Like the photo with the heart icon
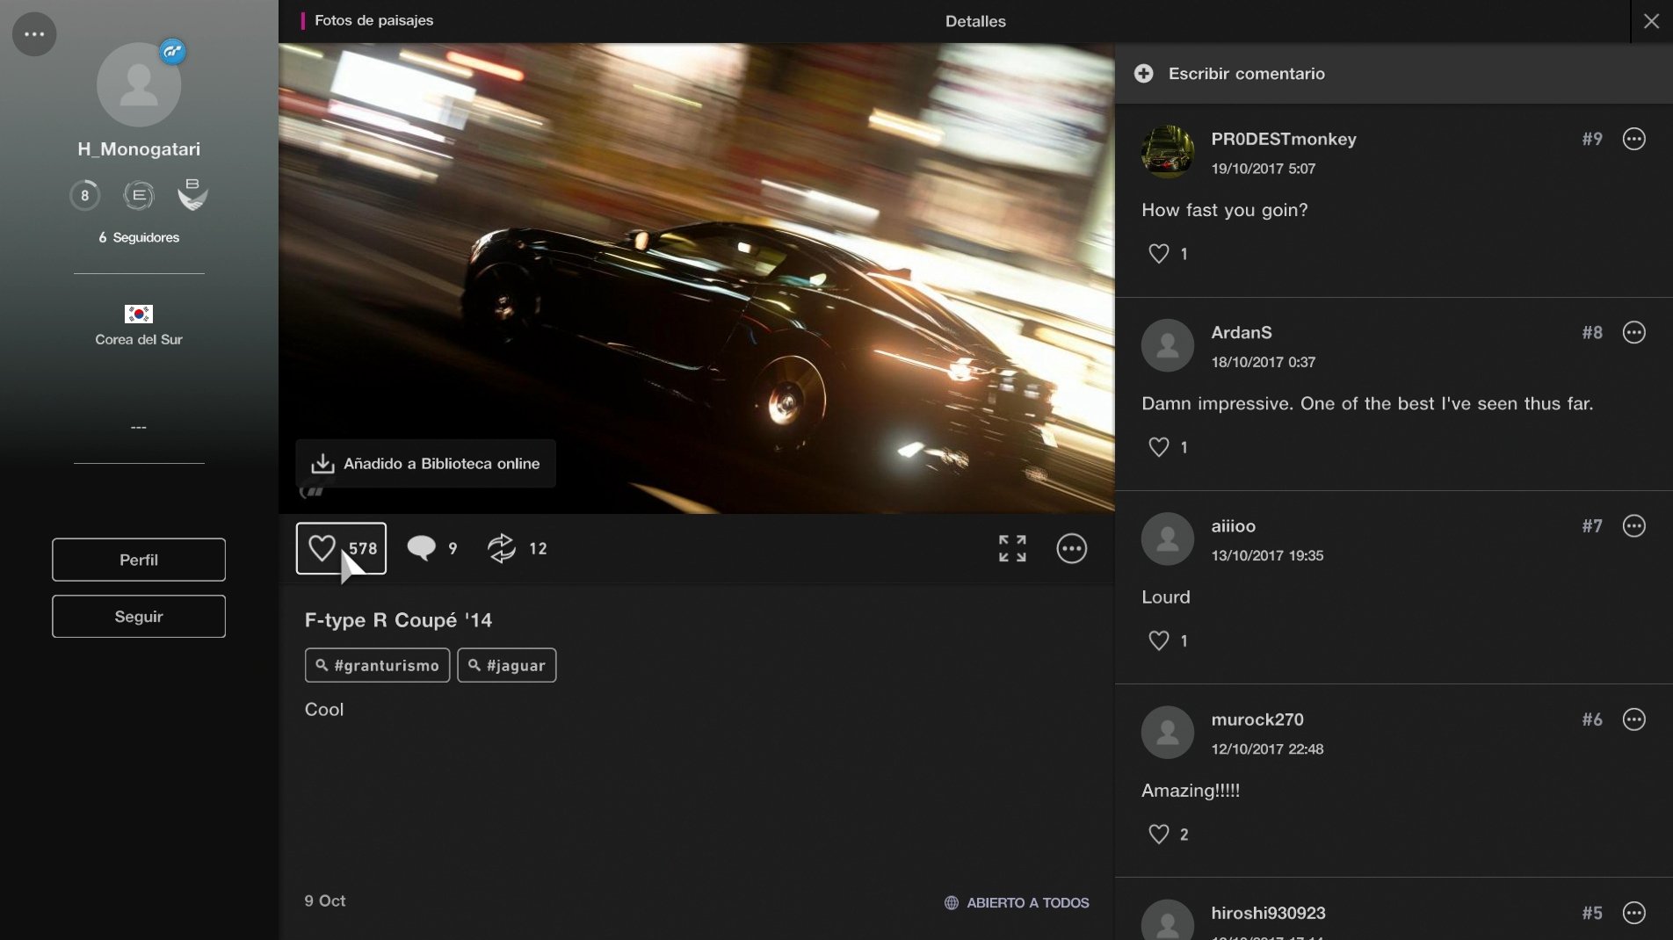The width and height of the screenshot is (1673, 940). (x=340, y=547)
